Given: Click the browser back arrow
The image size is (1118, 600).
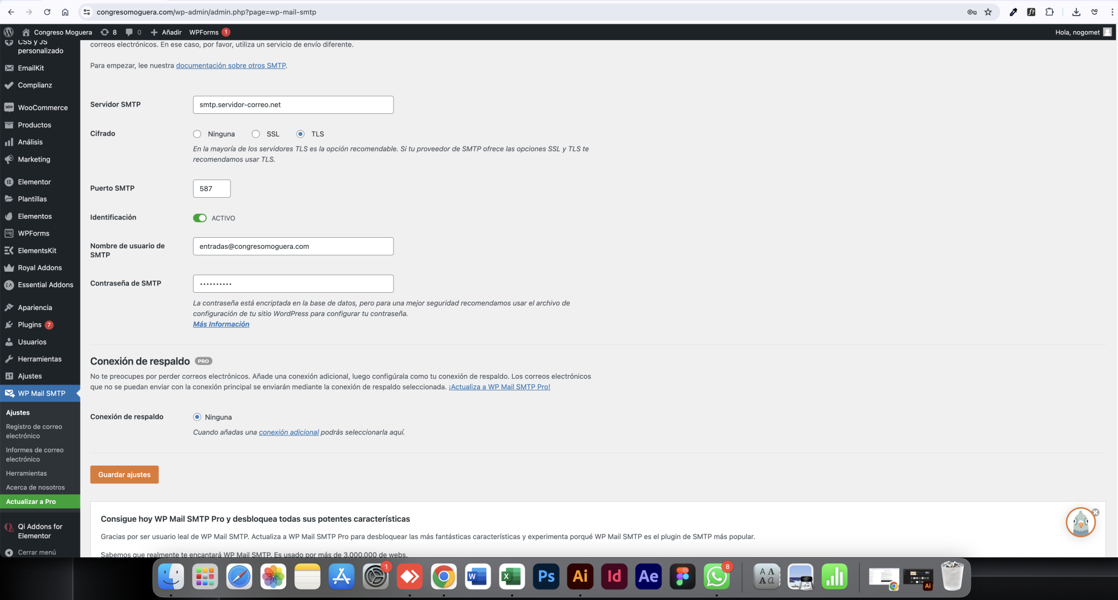Looking at the screenshot, I should (x=11, y=12).
